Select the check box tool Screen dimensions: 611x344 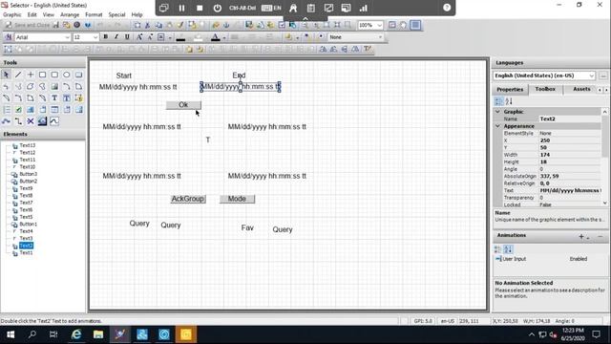pyautogui.click(x=18, y=110)
